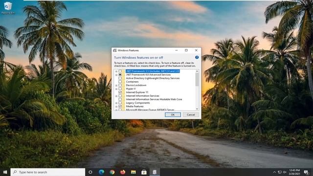Image resolution: width=313 pixels, height=176 pixels.
Task: Turn on the Hyper-V checkbox
Action: click(x=120, y=89)
